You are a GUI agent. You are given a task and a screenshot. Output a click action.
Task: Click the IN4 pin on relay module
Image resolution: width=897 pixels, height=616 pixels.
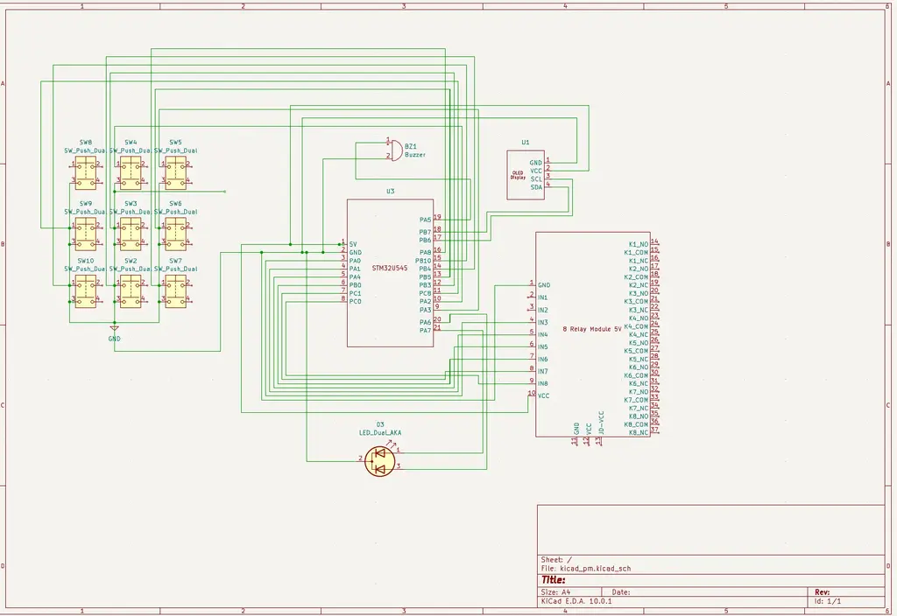tap(542, 334)
